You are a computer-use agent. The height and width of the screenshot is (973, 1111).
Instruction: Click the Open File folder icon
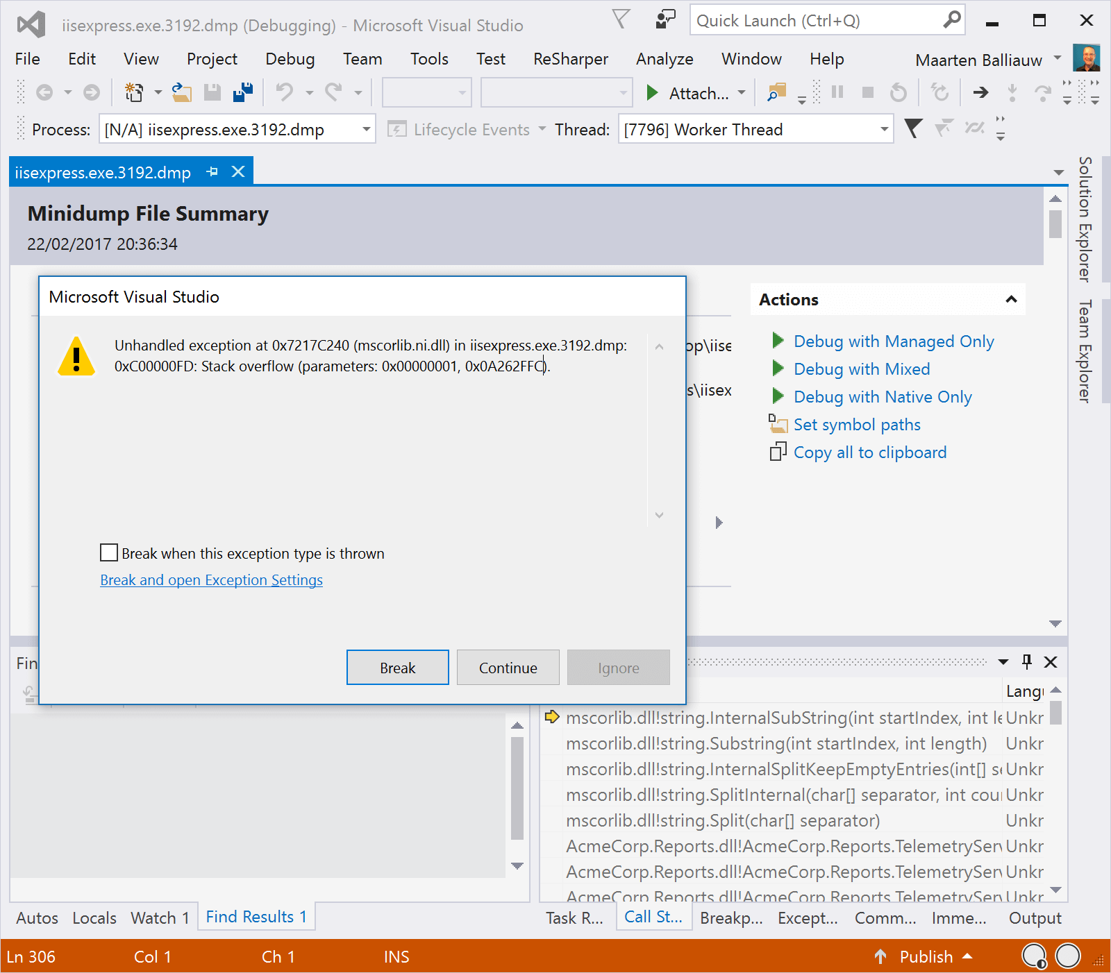(182, 92)
